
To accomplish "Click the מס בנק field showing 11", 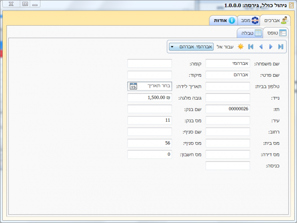I will (x=149, y=120).
